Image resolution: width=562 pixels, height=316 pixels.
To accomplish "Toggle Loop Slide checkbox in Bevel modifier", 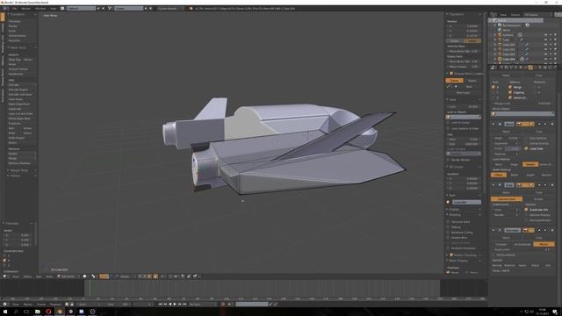I will pos(526,148).
